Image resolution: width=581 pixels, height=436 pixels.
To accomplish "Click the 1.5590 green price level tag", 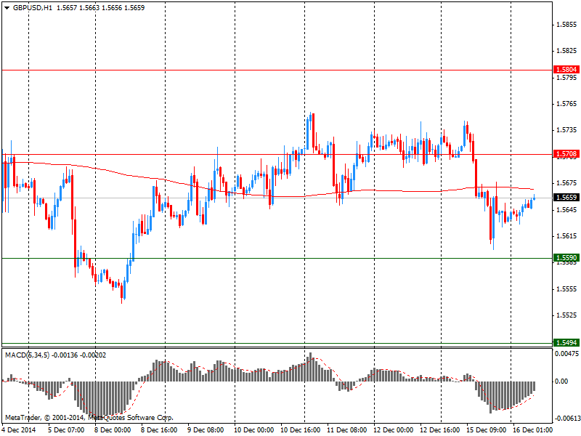I will point(566,258).
